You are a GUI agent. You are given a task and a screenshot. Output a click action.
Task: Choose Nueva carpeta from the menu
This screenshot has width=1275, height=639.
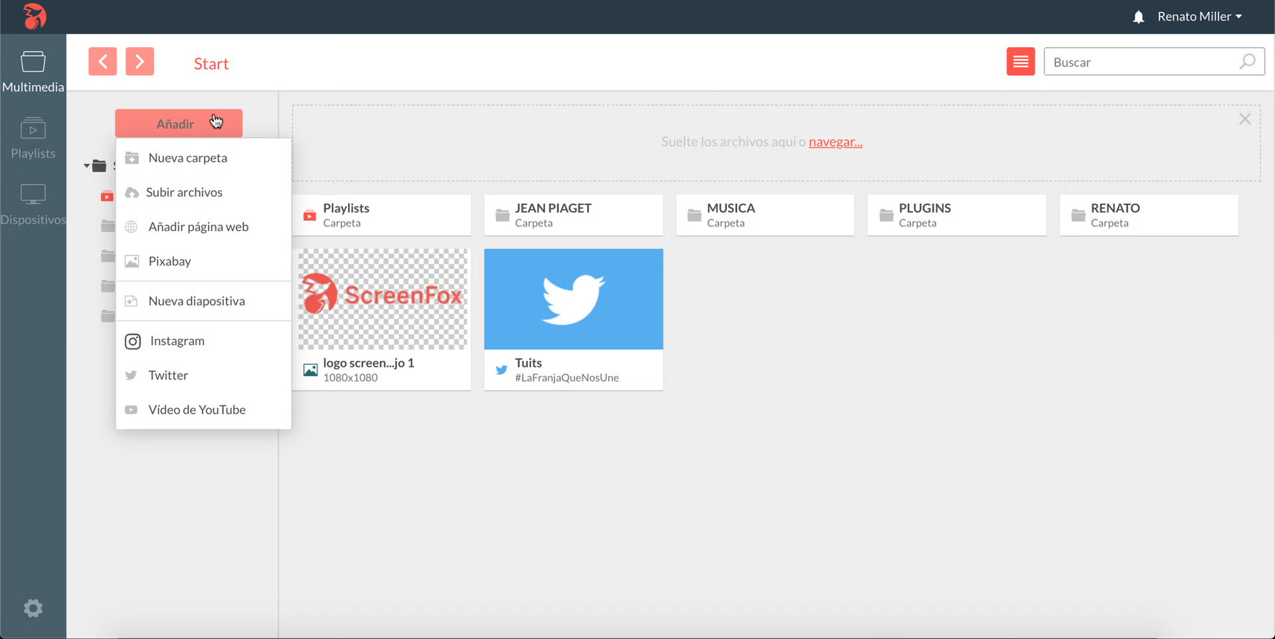(x=203, y=158)
